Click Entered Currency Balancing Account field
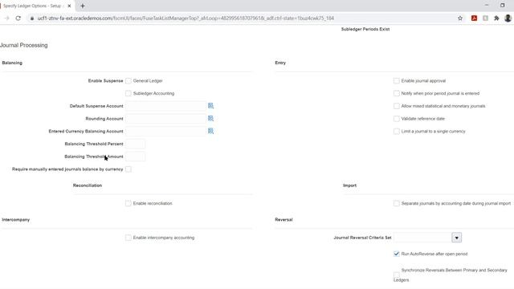 [x=166, y=131]
